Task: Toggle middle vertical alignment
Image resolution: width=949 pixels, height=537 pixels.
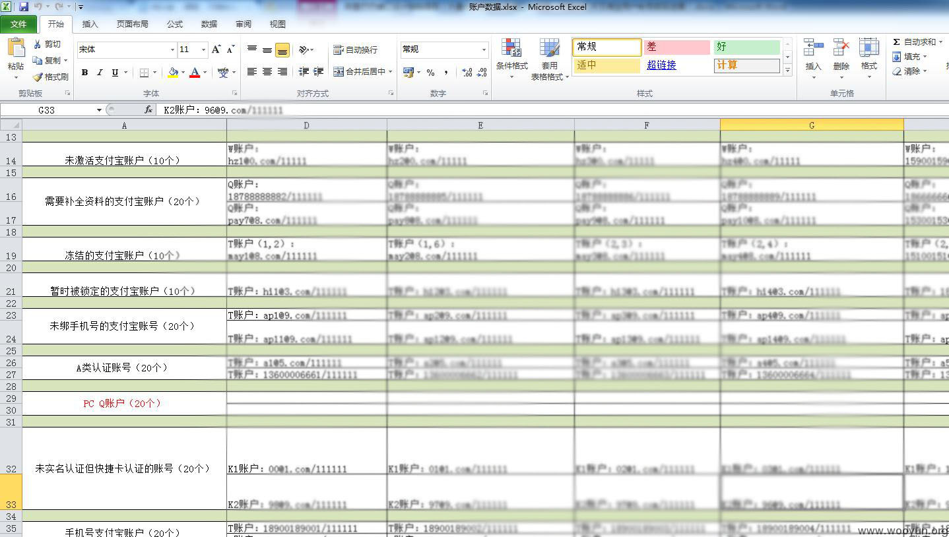Action: coord(267,49)
